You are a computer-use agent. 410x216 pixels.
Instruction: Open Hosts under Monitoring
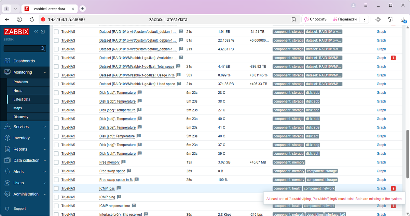18,91
